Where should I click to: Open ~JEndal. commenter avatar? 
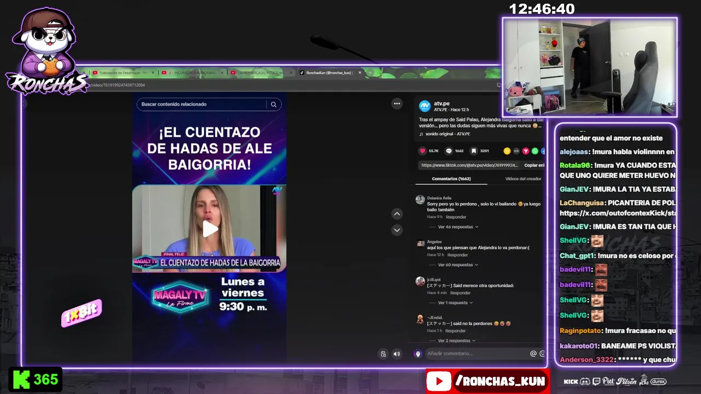[420, 319]
